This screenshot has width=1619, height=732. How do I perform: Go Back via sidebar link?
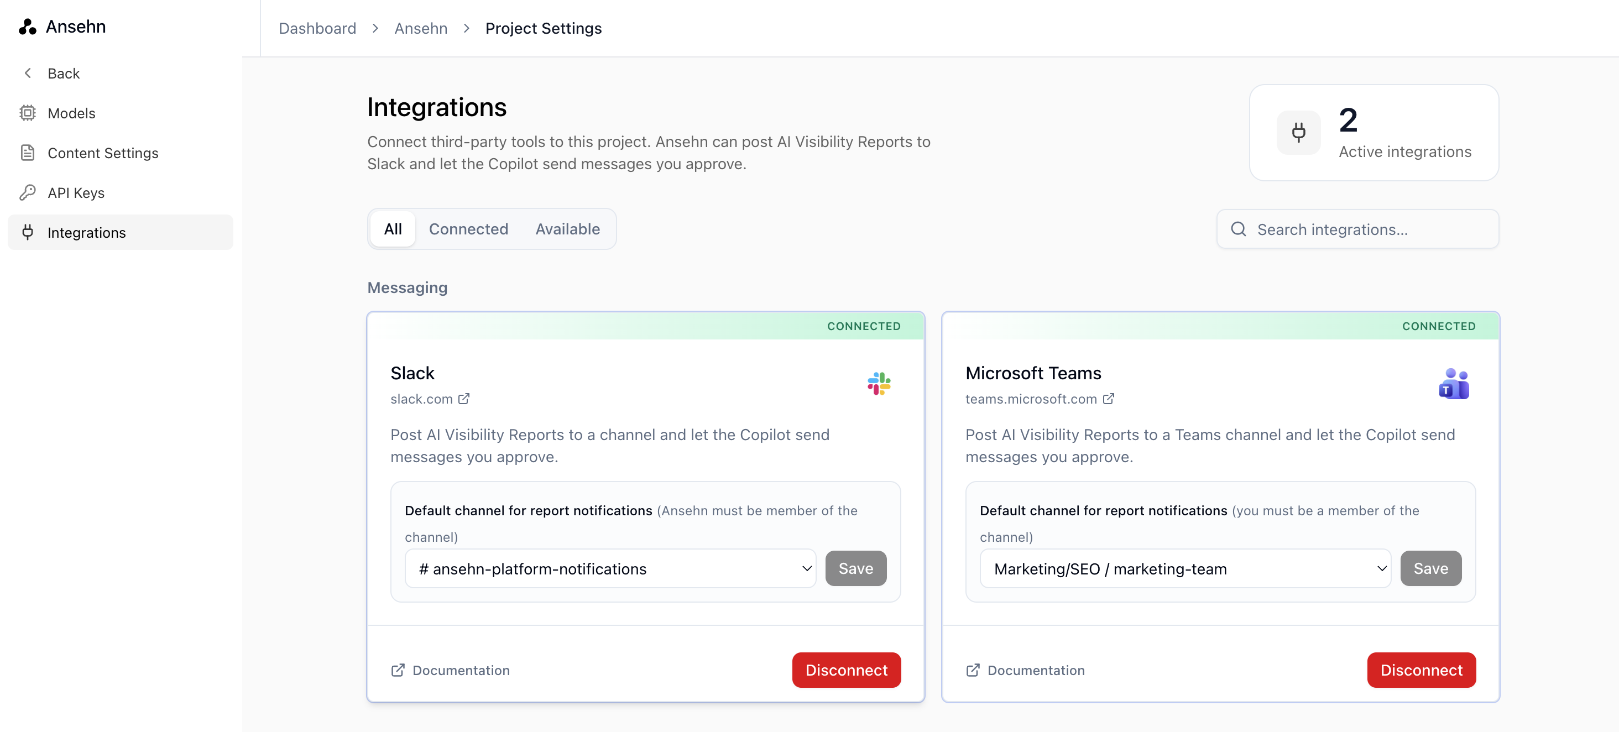point(120,73)
